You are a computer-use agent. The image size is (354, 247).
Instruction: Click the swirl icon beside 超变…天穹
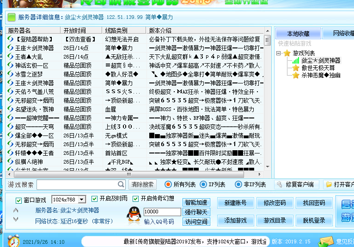(x=10, y=127)
